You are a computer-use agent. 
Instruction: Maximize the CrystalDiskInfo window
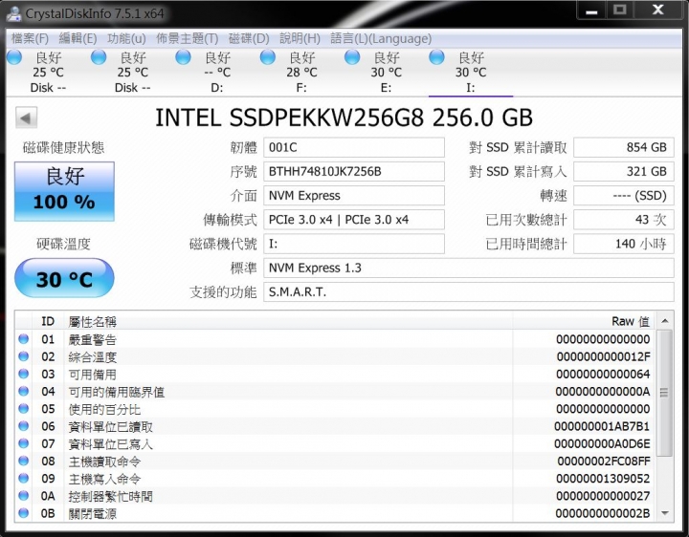coord(619,11)
